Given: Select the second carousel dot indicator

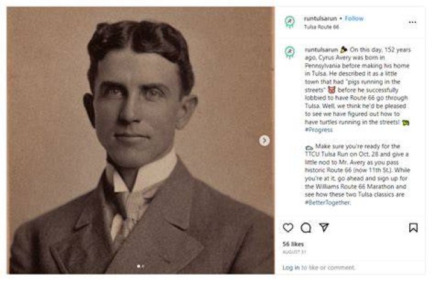Looking at the screenshot, I should pos(143,266).
